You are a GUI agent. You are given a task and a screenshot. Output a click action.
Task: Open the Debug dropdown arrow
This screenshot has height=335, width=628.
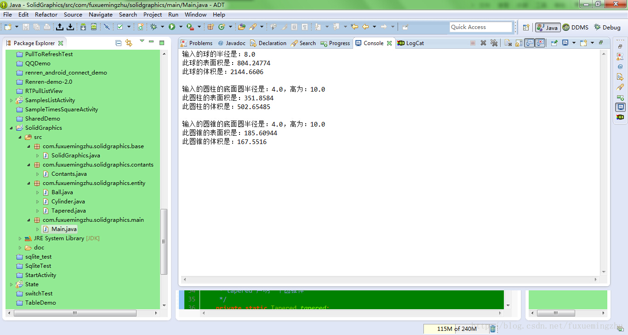[x=162, y=27]
